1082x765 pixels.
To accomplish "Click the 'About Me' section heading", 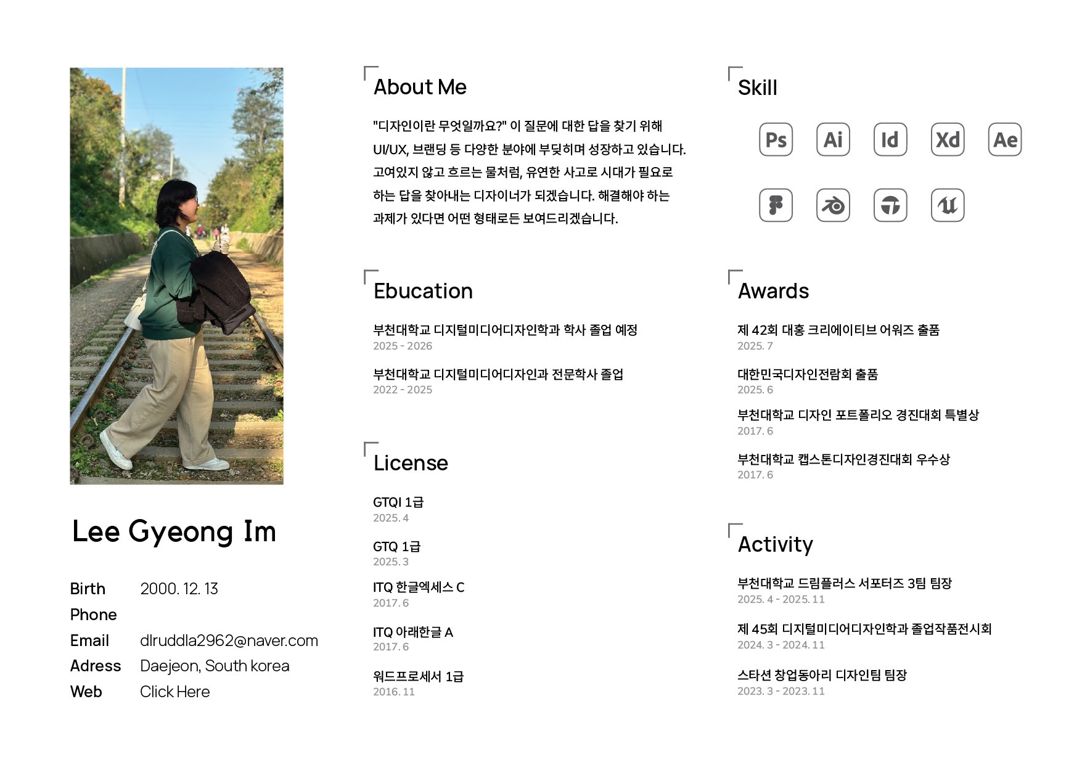I will click(420, 88).
